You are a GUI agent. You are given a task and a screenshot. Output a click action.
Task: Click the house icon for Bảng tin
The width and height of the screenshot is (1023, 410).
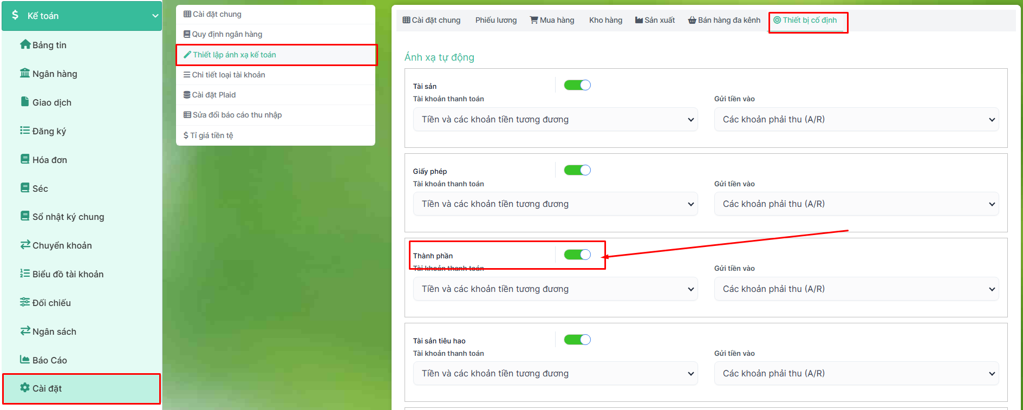[x=25, y=44]
